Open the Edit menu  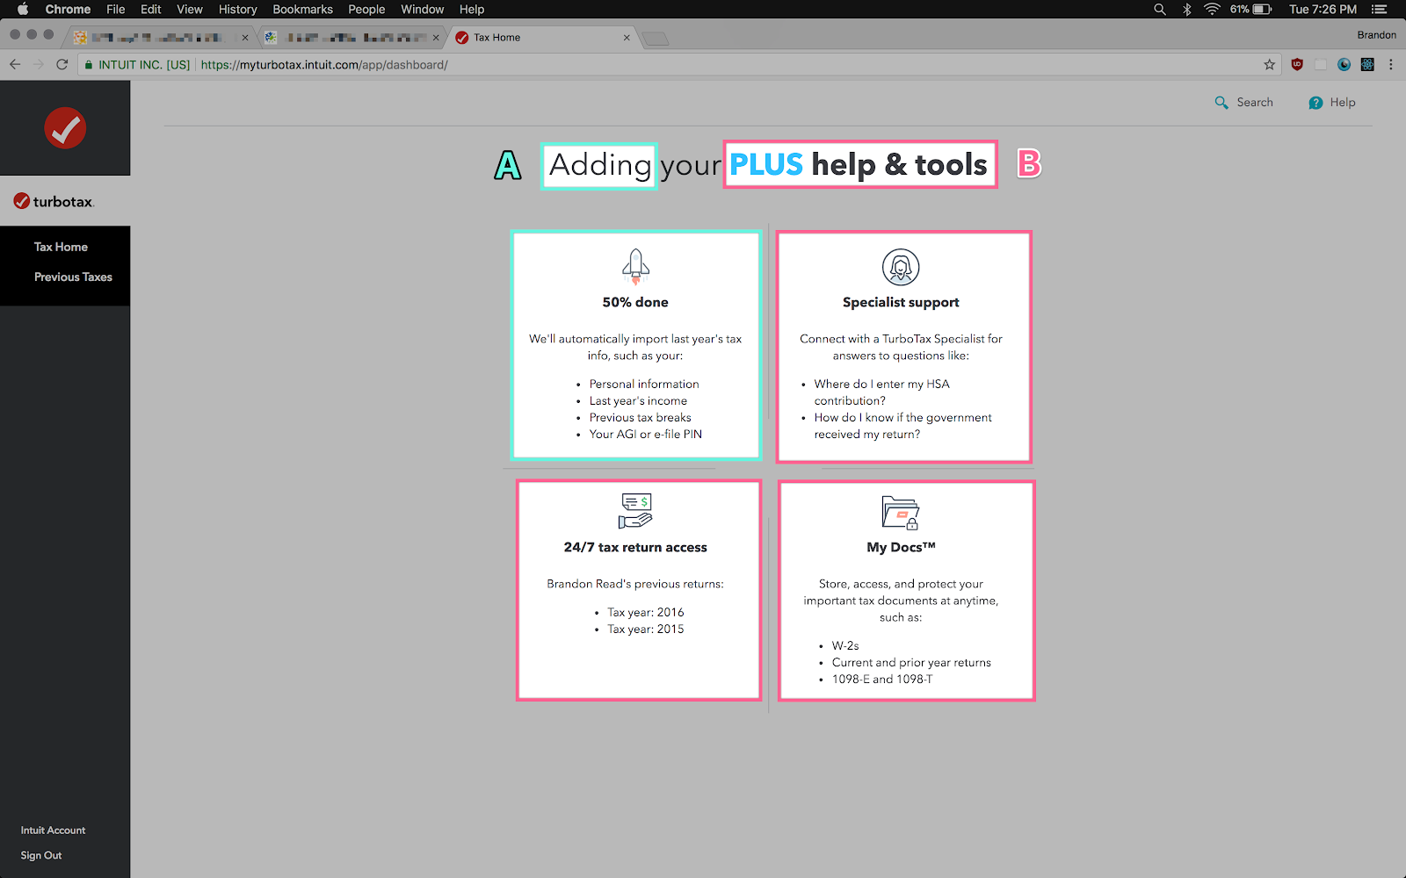coord(151,9)
